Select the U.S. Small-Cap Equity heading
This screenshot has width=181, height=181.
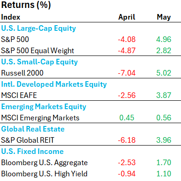(x=39, y=62)
